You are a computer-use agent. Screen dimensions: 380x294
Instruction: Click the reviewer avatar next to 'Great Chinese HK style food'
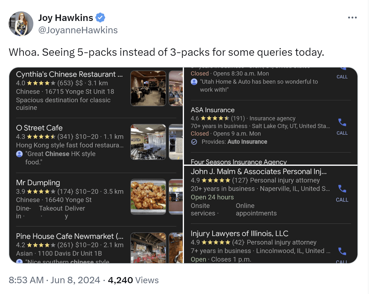19,153
